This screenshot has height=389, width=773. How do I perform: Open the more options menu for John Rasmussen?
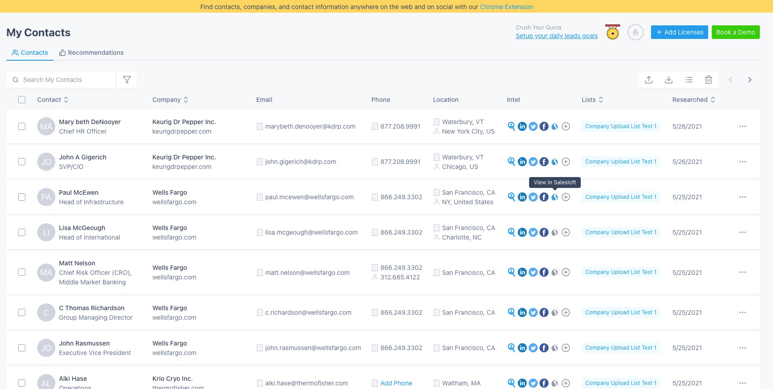[743, 348]
